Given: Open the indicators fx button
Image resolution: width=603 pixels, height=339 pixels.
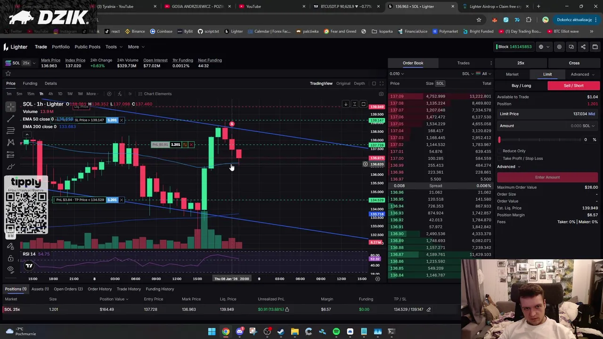Looking at the screenshot, I should 120,94.
